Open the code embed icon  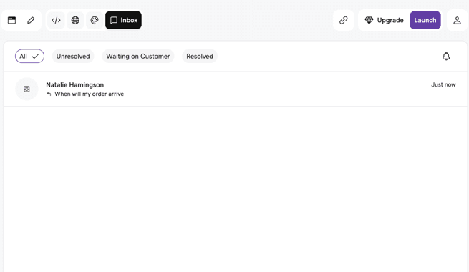[x=56, y=20]
